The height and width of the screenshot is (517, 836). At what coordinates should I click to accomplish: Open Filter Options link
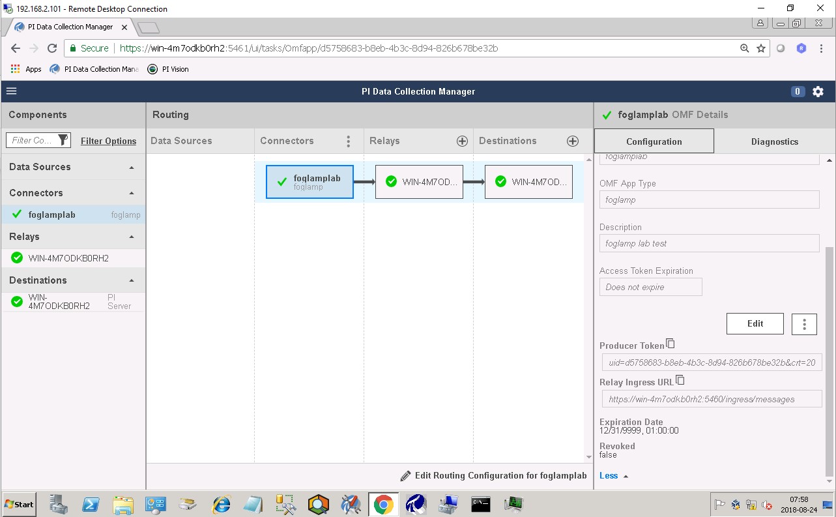click(x=108, y=141)
